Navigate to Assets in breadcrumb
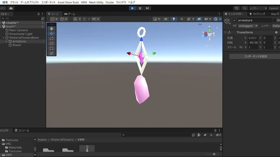This screenshot has height=157, width=280. [42, 140]
